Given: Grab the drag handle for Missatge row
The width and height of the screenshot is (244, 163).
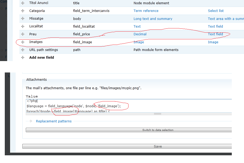Looking at the screenshot, I should (23, 19).
